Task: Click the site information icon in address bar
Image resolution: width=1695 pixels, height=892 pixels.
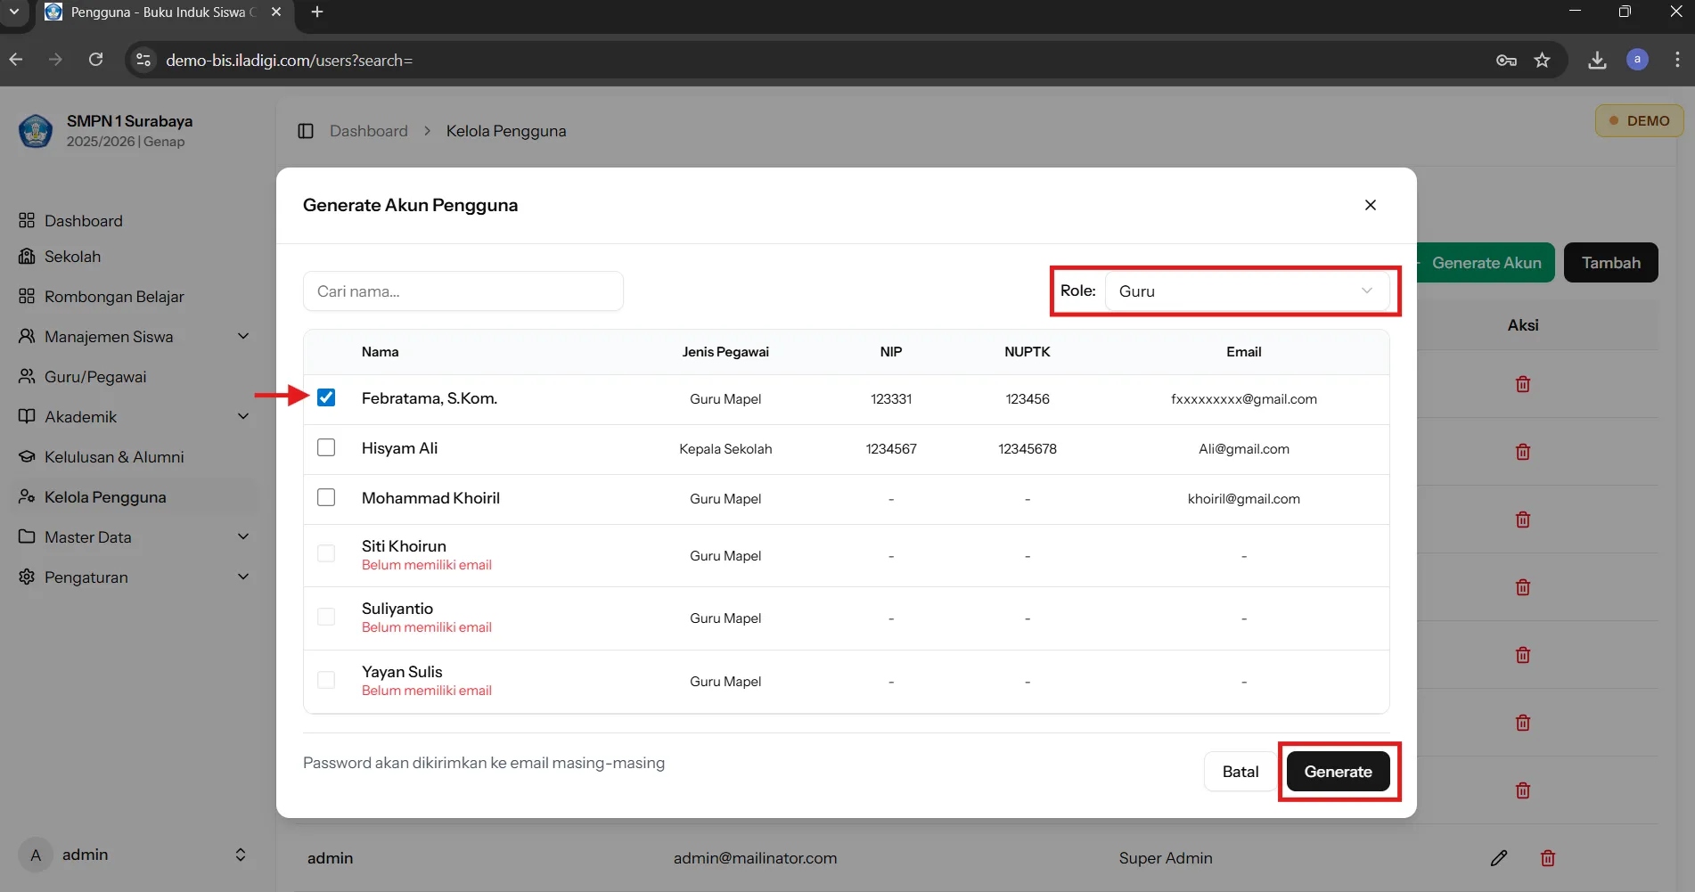Action: click(143, 60)
